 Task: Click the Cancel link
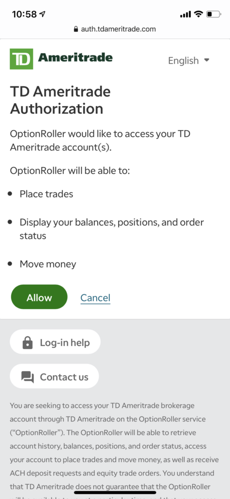pyautogui.click(x=95, y=298)
